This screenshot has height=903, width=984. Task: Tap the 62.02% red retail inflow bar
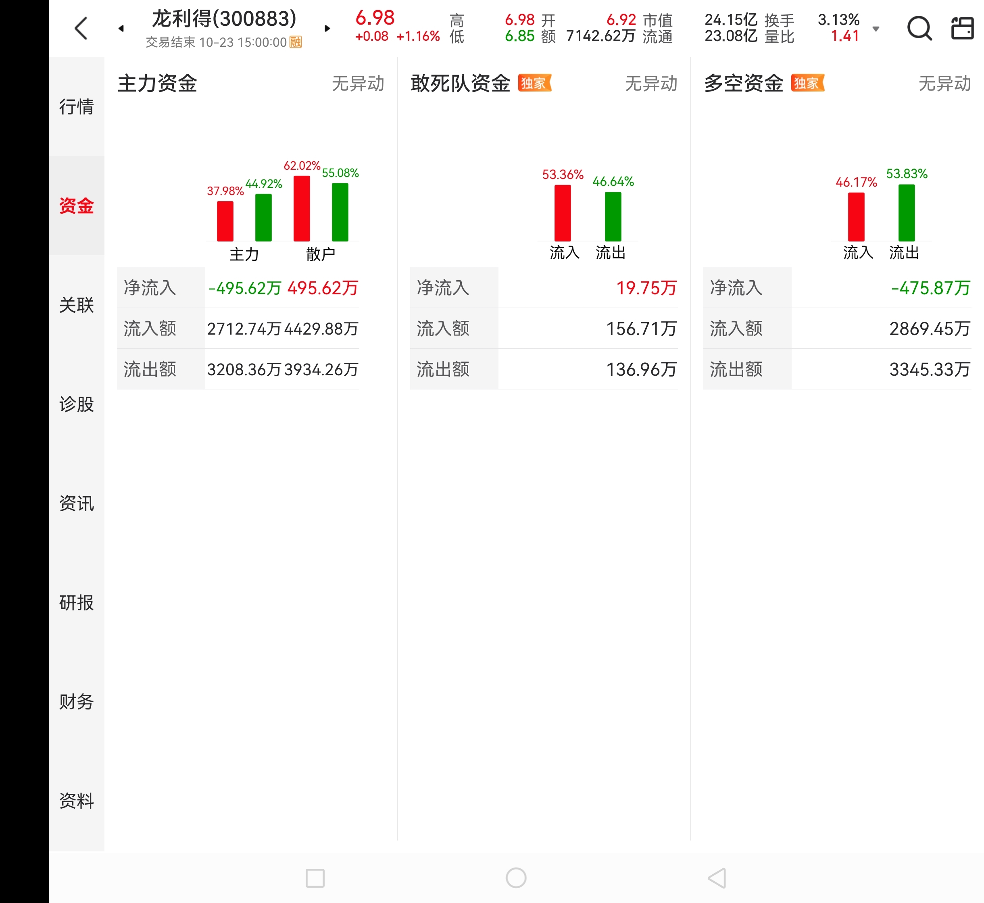coord(302,209)
